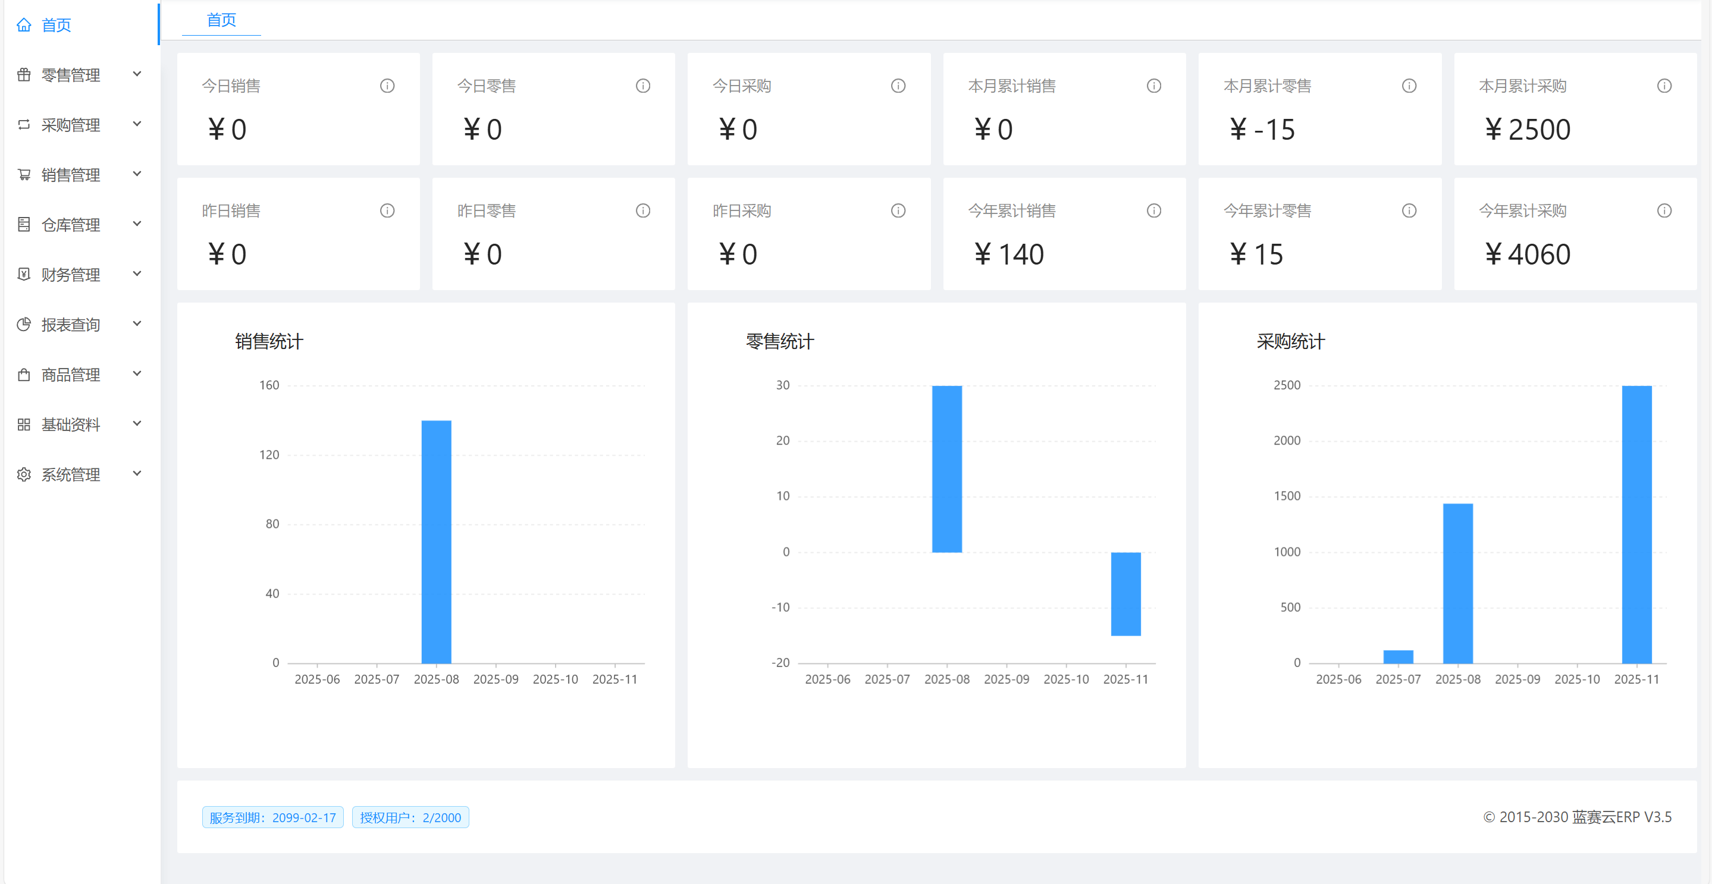Click the shopping cart icon for 销售管理
This screenshot has height=884, width=1712.
(24, 175)
